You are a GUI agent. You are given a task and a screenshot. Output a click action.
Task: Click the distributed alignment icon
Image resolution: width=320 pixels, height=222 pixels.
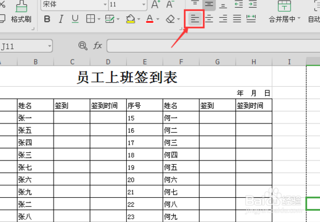pos(251,19)
